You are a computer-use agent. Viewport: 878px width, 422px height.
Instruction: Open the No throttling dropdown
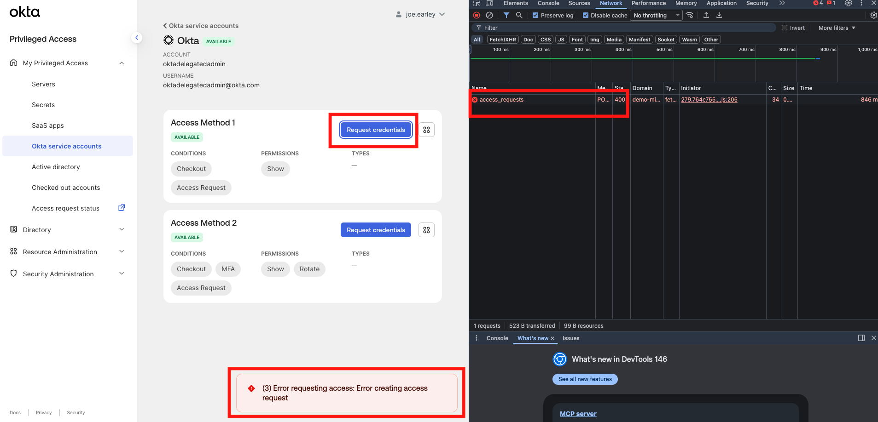tap(656, 15)
